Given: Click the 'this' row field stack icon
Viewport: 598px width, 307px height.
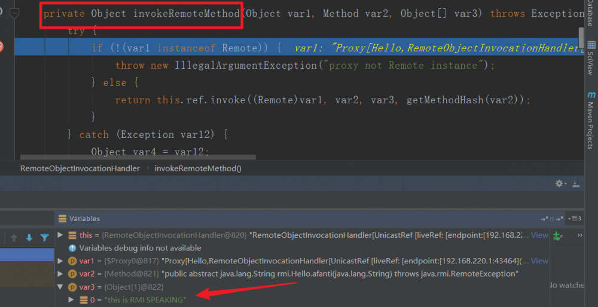Looking at the screenshot, I should [x=72, y=235].
